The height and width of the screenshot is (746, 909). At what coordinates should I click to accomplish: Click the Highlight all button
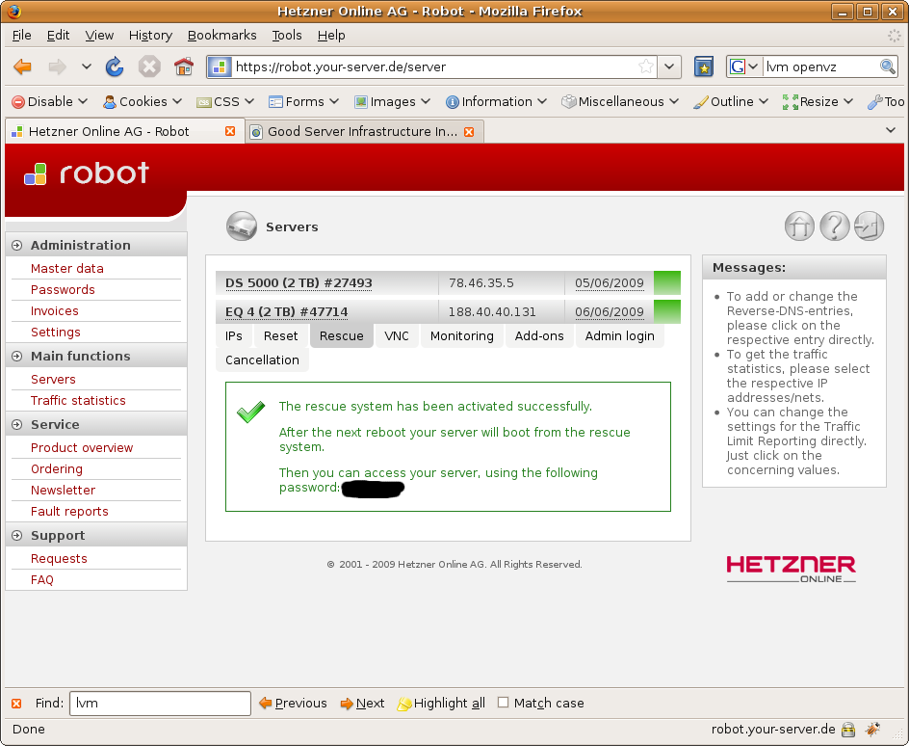click(441, 703)
